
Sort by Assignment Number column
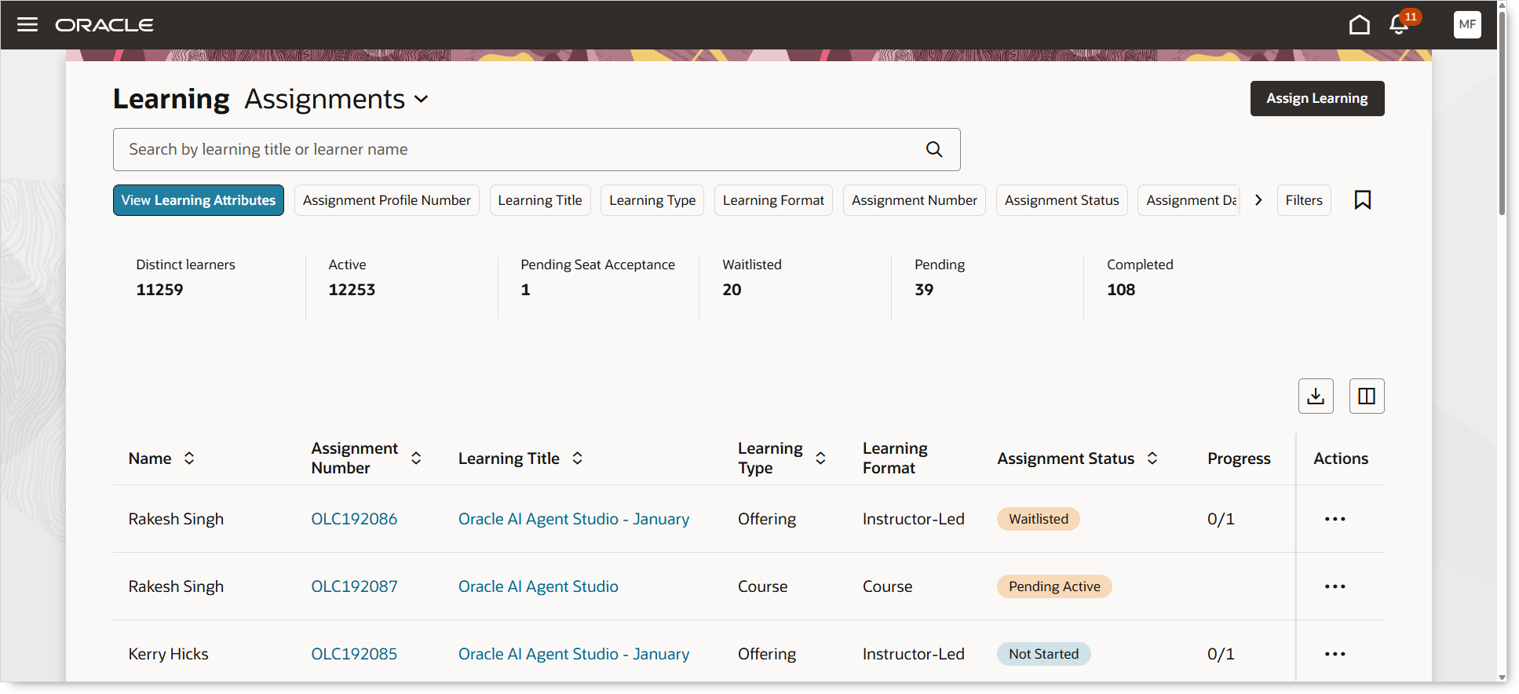[416, 458]
